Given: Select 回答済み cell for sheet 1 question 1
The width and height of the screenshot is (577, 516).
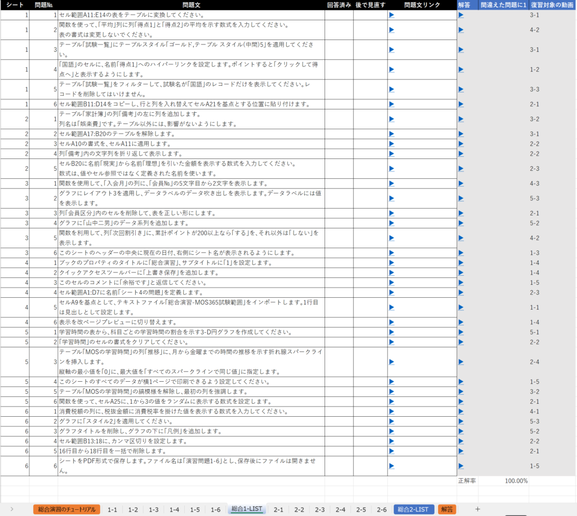Looking at the screenshot, I should [339, 15].
